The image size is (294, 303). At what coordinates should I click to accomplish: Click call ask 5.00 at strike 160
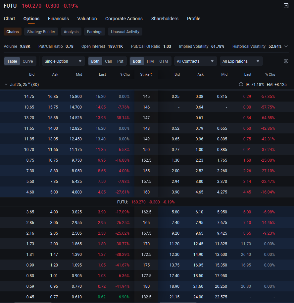pos(54,192)
